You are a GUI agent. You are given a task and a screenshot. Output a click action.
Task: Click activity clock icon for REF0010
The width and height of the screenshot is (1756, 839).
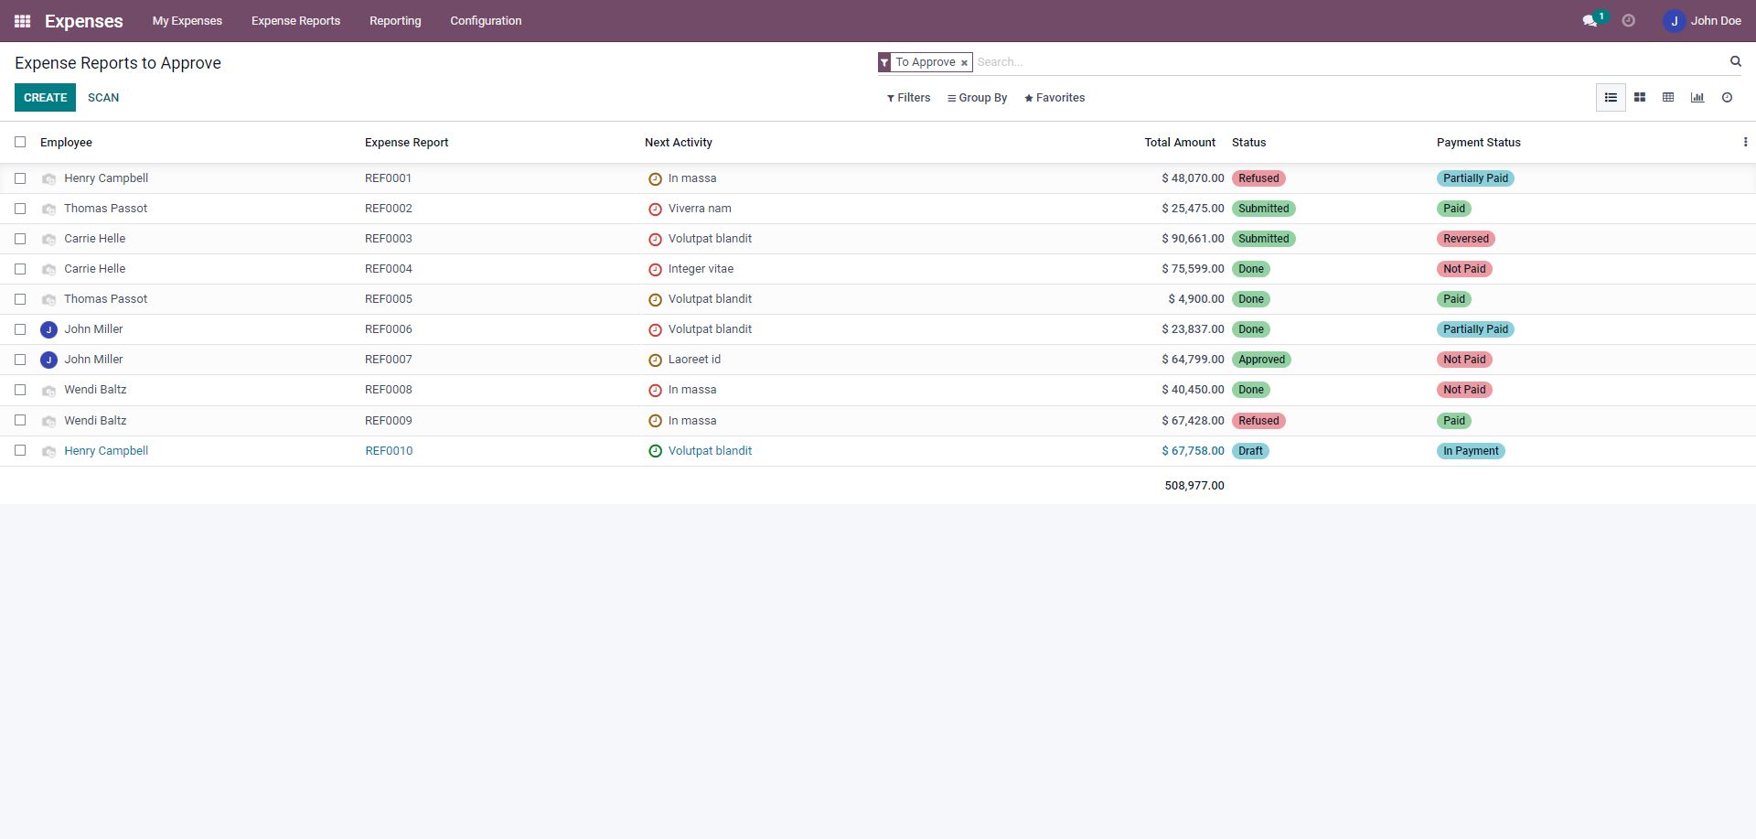tap(655, 451)
